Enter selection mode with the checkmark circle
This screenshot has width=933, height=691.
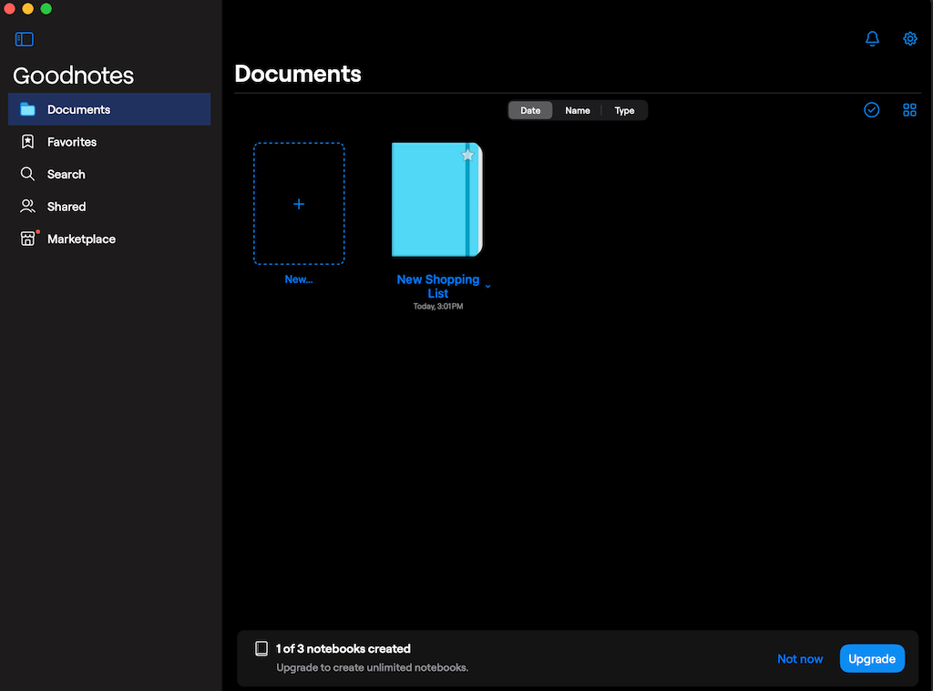[x=871, y=109]
